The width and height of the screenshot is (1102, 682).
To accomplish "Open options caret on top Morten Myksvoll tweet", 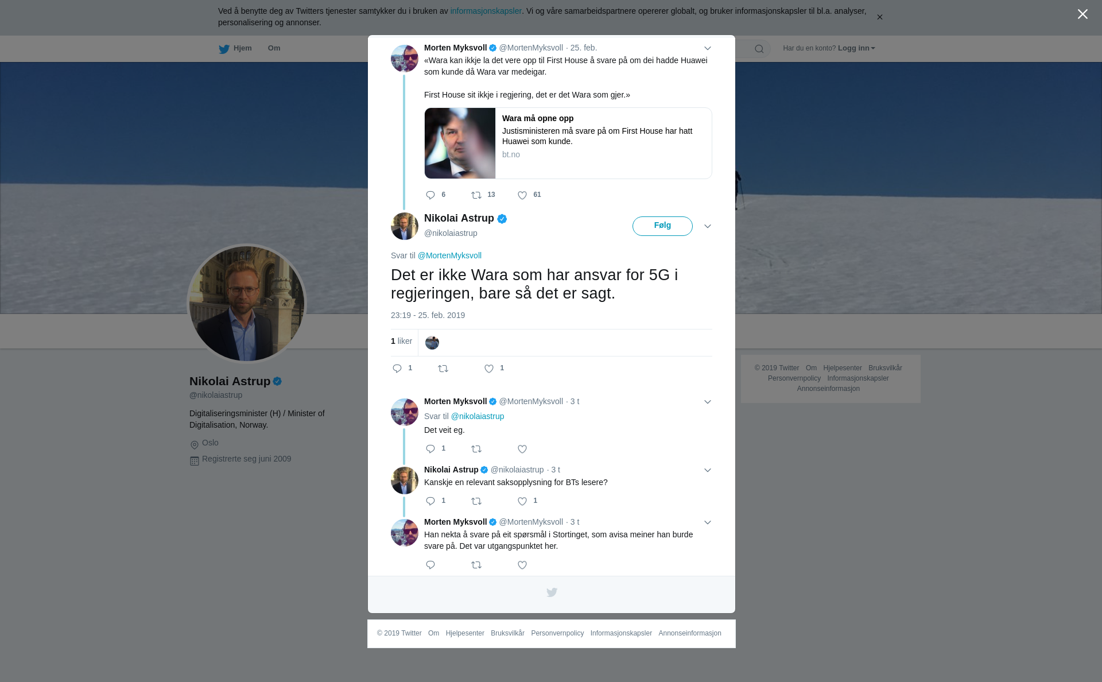I will click(708, 48).
